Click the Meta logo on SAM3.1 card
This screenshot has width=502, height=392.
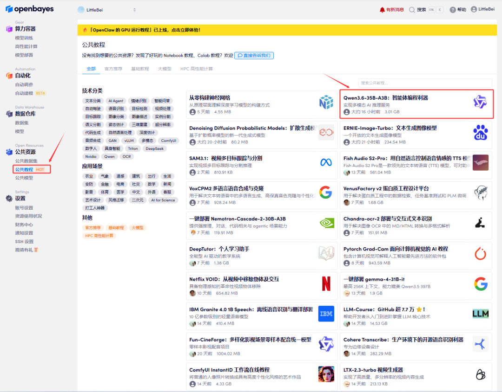pyautogui.click(x=326, y=163)
